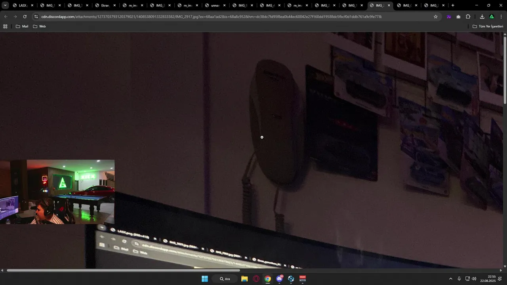Screen dimensions: 507x285
Task: Show the Chrome downloads panel
Action: click(x=482, y=17)
